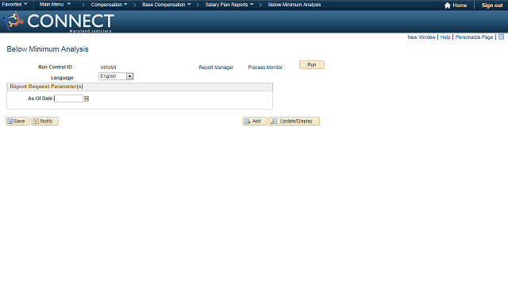The width and height of the screenshot is (508, 286).
Task: Expand the Compensation breadcrumb menu
Action: click(x=110, y=5)
